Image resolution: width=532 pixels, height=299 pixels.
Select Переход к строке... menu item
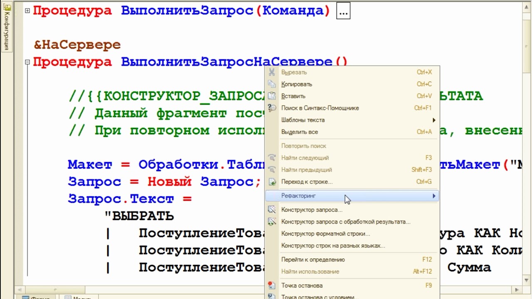352,182
